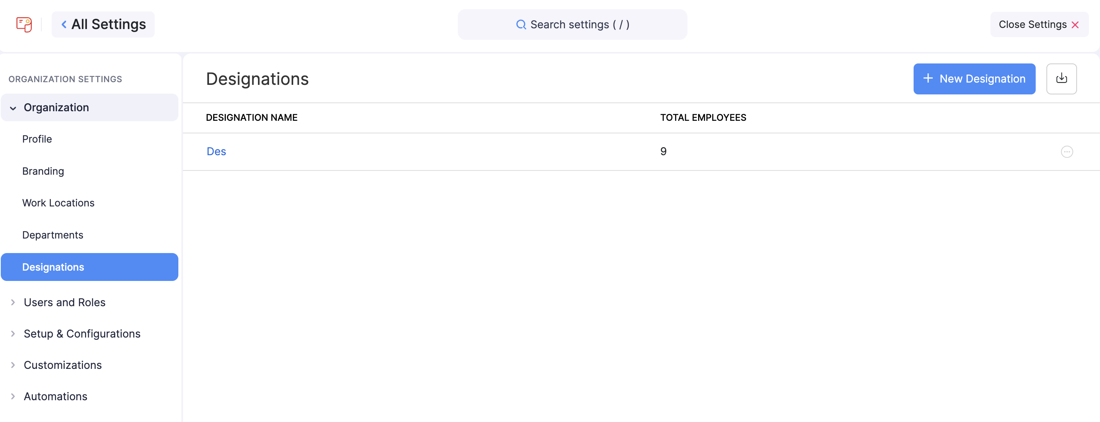
Task: Open the Des row more-options icon
Action: click(1067, 152)
